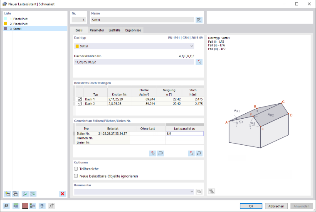Click the EN 1991 | CEN | 2015-09 label
Viewport: 316px width, 212px height.
tap(185, 38)
